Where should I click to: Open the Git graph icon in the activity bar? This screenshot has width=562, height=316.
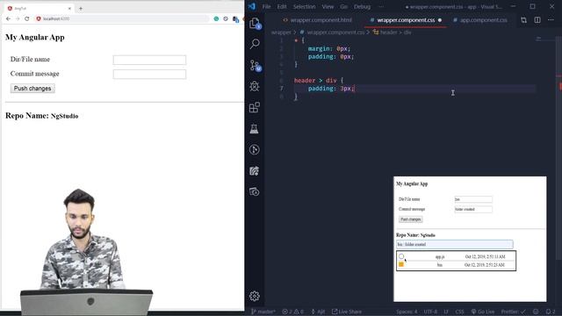click(x=255, y=149)
